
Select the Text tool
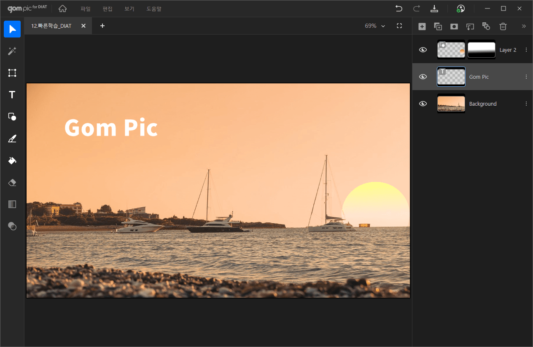click(12, 95)
